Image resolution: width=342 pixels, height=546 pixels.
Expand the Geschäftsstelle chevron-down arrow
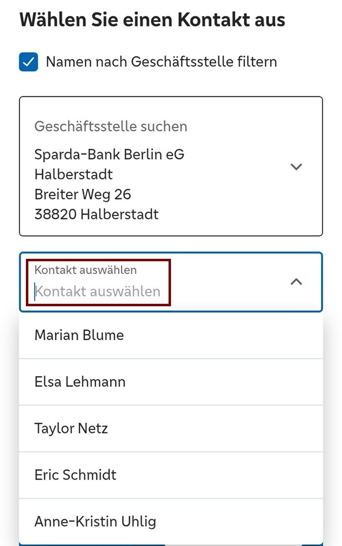pos(296,167)
